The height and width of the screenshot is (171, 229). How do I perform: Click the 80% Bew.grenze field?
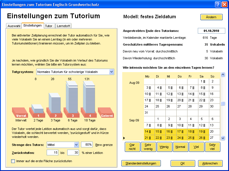pyautogui.click(x=87, y=144)
